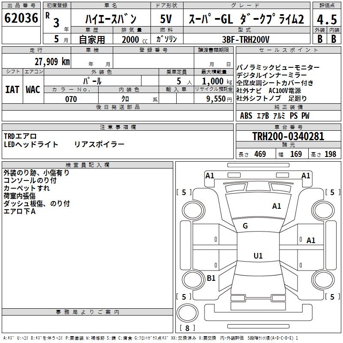Click inspector note ダッシュ板傷、のり付

[36, 203]
